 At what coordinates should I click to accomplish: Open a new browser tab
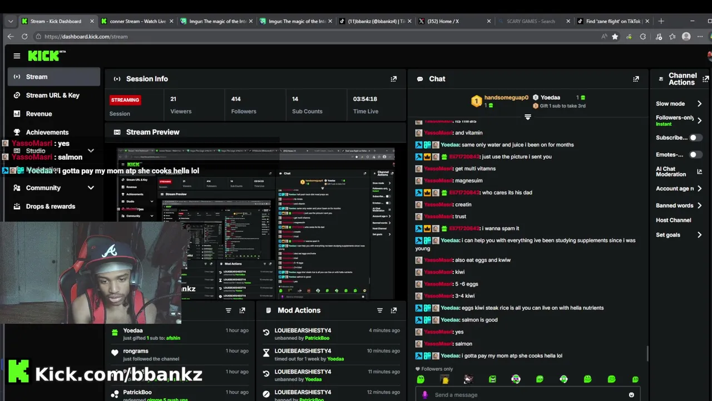pyautogui.click(x=661, y=21)
